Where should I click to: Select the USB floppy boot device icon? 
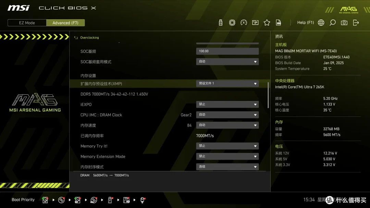pyautogui.click(x=126, y=200)
